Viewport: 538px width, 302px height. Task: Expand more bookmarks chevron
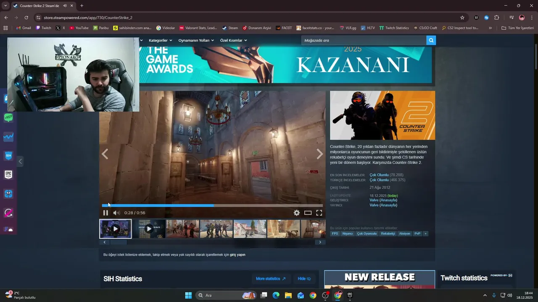(490, 28)
